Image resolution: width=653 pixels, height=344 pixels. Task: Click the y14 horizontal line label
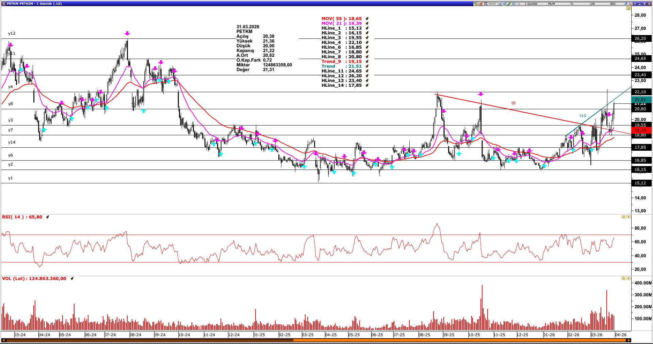(12, 142)
